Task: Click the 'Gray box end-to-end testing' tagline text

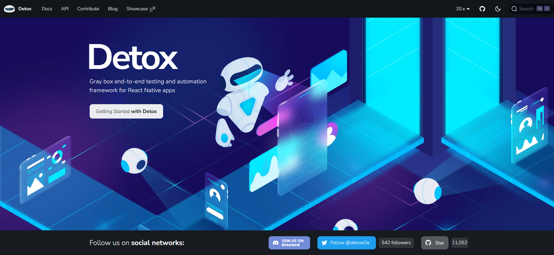Action: point(148,86)
